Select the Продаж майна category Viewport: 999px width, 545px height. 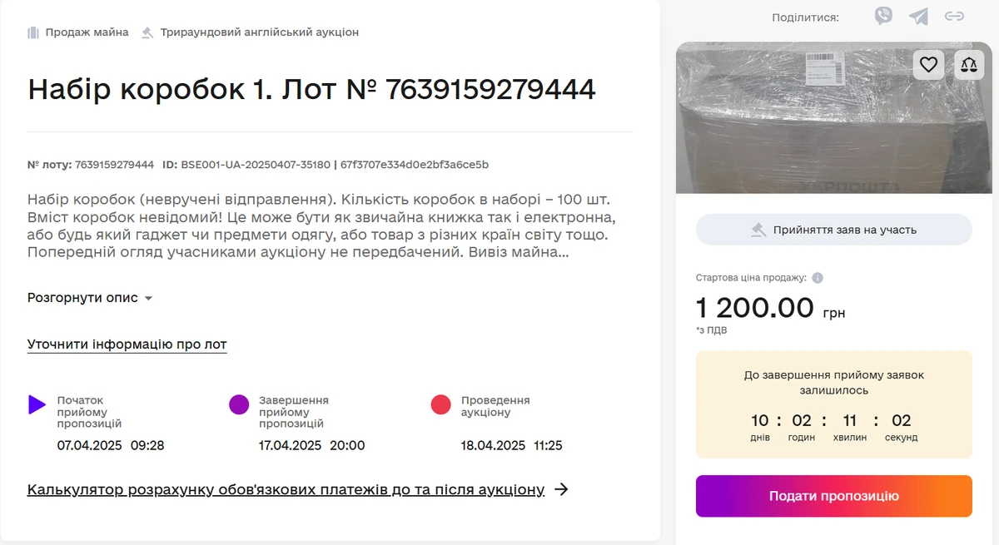tap(85, 32)
